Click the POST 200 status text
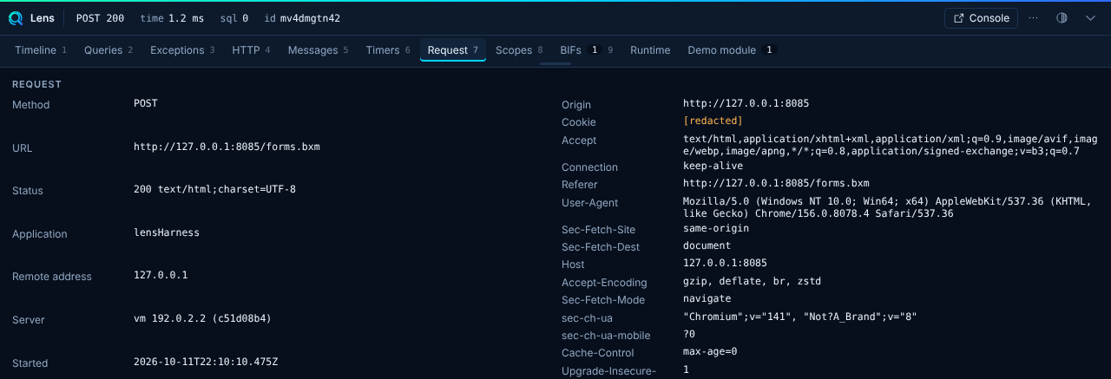This screenshot has height=379, width=1111. (x=100, y=18)
